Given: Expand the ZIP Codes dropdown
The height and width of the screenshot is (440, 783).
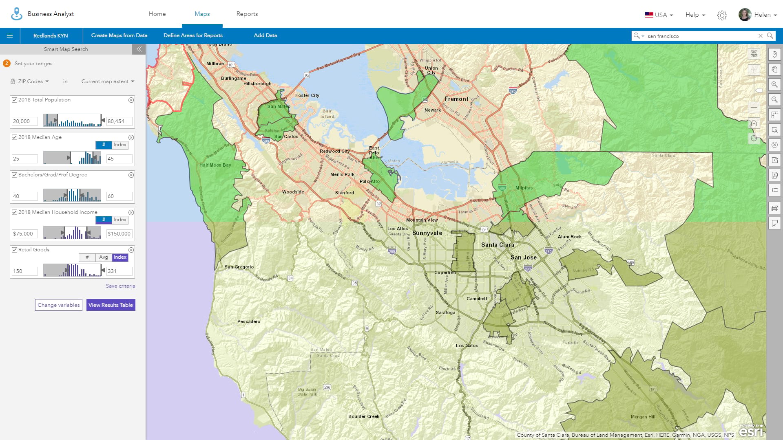Looking at the screenshot, I should [33, 81].
